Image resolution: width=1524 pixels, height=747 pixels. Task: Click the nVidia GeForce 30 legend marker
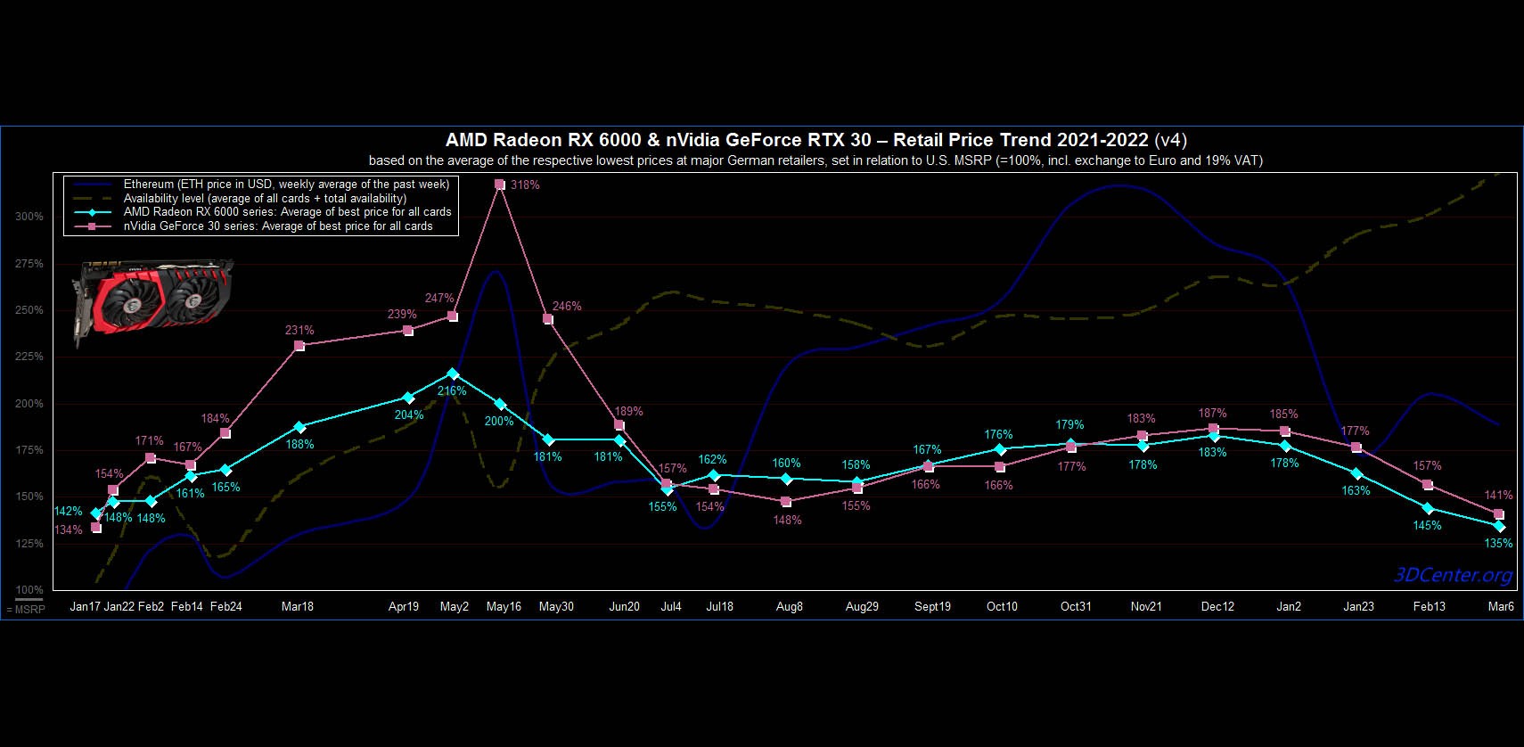94,226
